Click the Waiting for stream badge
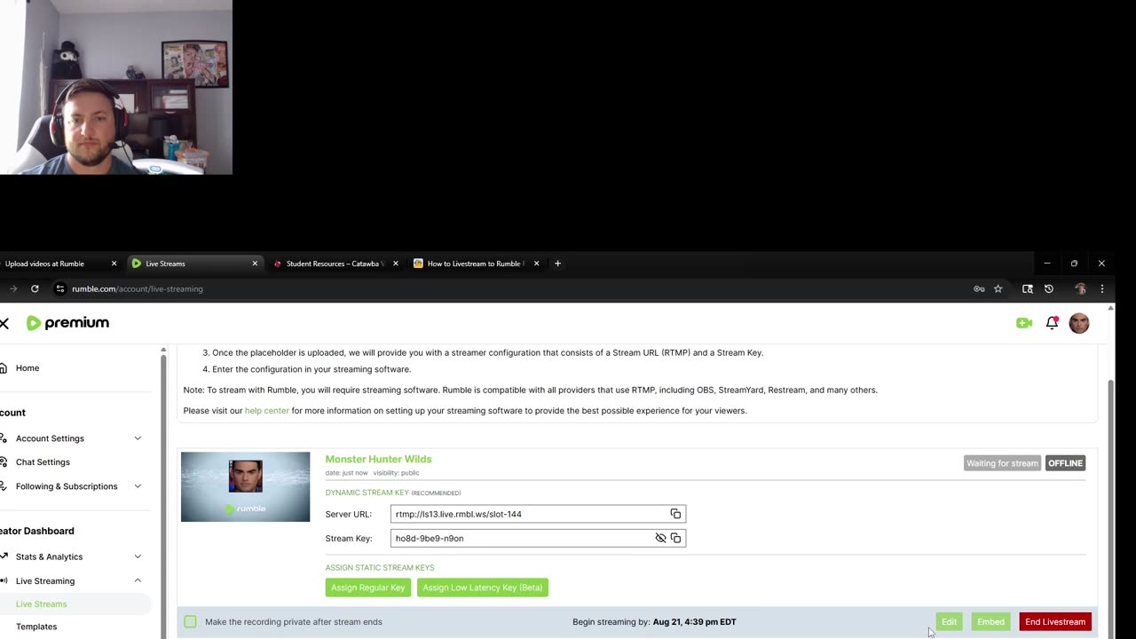The height and width of the screenshot is (639, 1136). click(1002, 463)
